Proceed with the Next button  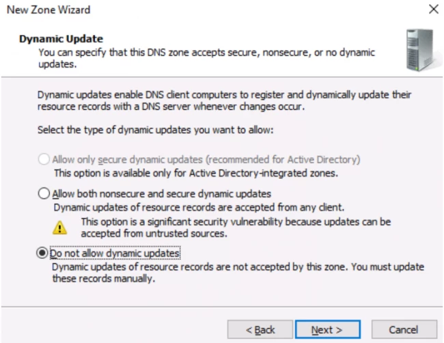328,330
